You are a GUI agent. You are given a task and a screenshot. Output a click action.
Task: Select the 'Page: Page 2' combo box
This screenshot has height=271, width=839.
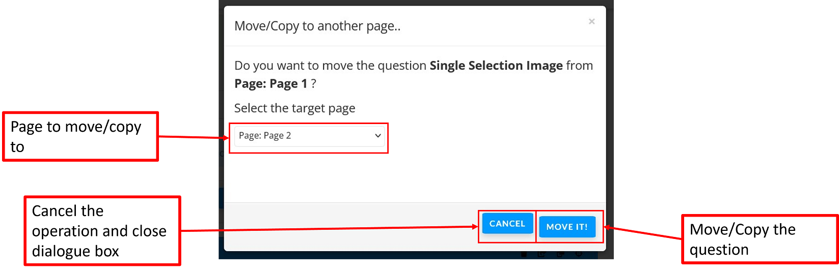[309, 136]
